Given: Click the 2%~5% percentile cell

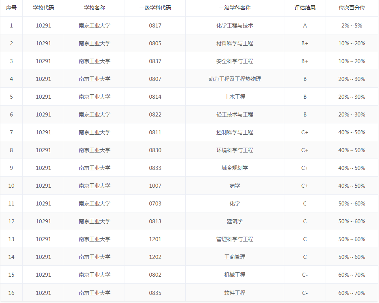Looking at the screenshot, I should coord(350,25).
